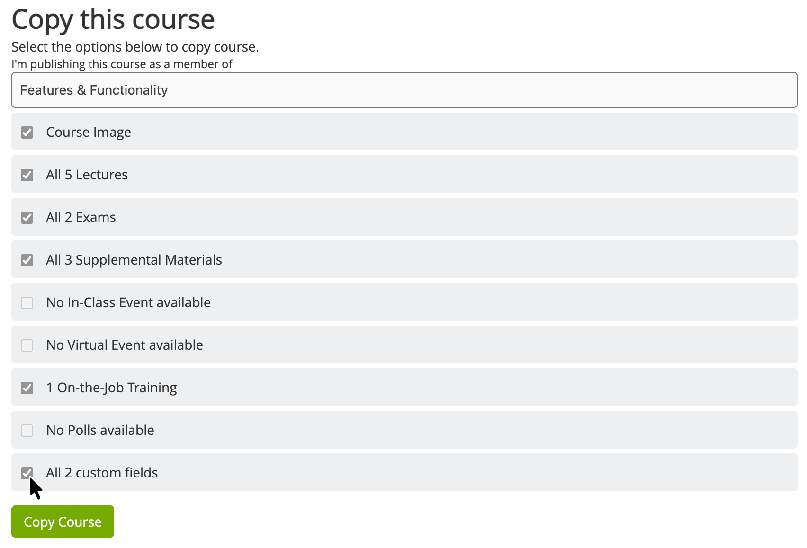Check the No Virtual Event checkbox
The height and width of the screenshot is (548, 807).
coord(27,345)
